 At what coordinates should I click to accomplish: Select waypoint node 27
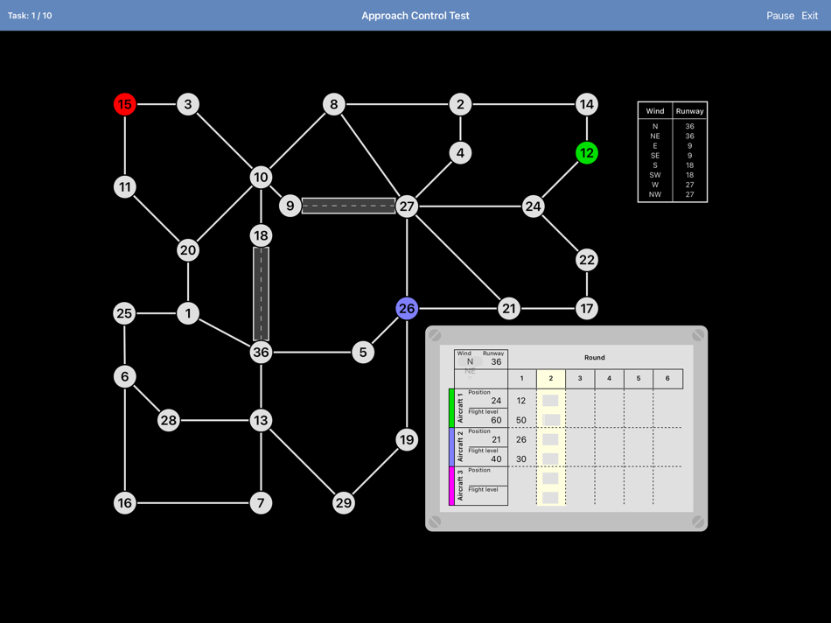pos(407,206)
